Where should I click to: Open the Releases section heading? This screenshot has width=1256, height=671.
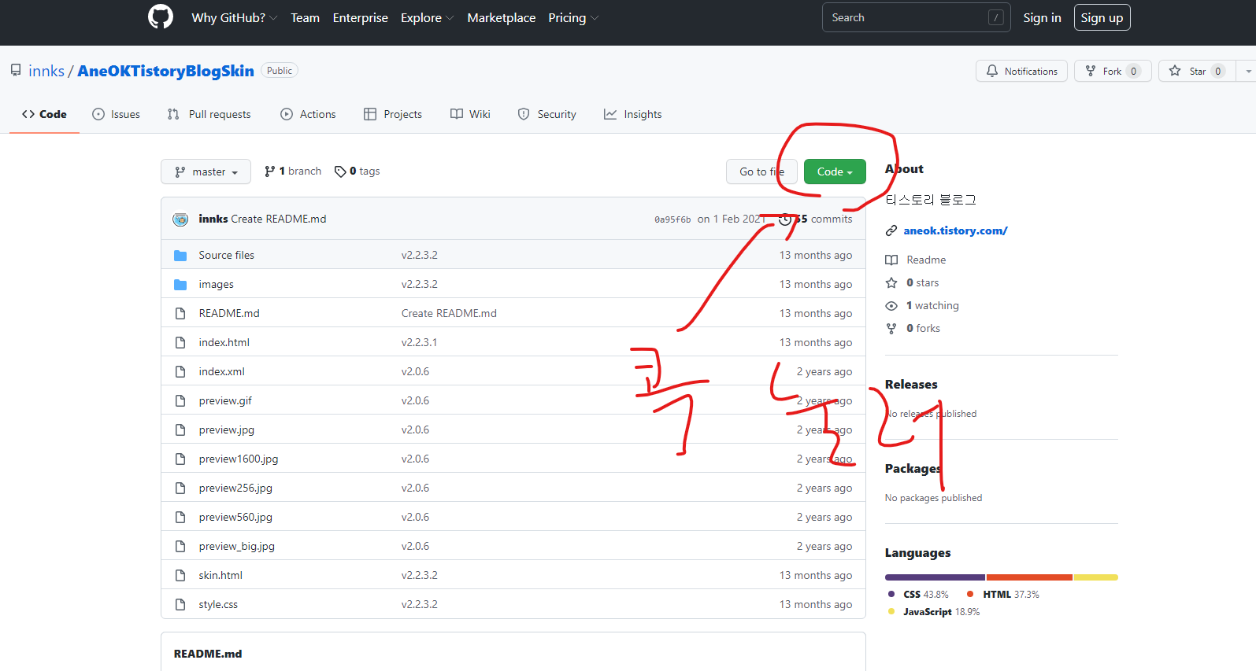911,385
